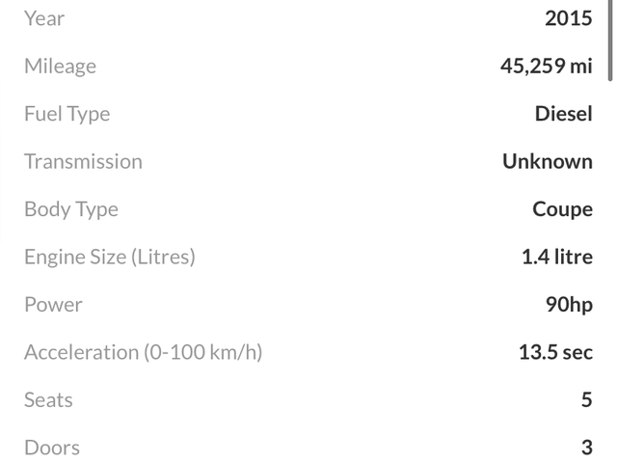The height and width of the screenshot is (463, 617).
Task: Select the Coupe body type value
Action: pos(562,209)
